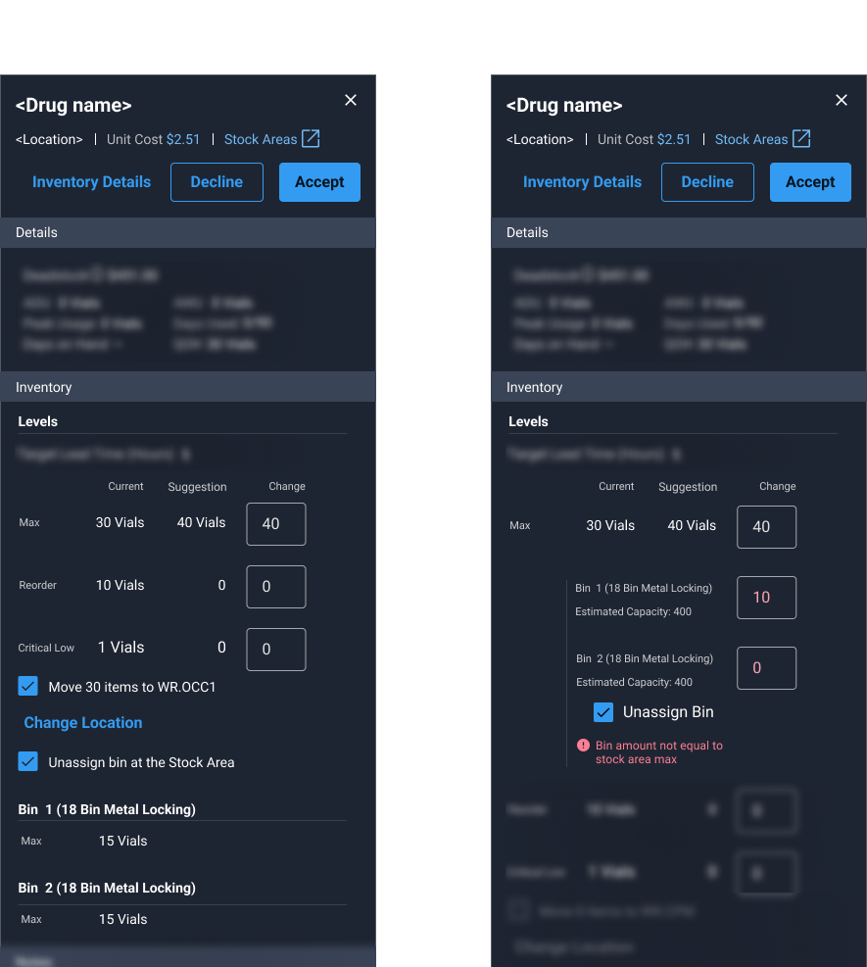Edit the Reorder change field in left panel
867x967 pixels.
276,587
